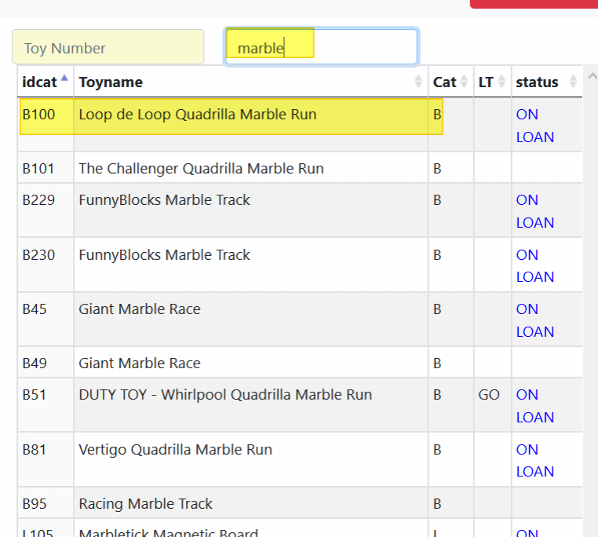Click the red button at top right
Screen dimensions: 598x537
pyautogui.click(x=534, y=4)
